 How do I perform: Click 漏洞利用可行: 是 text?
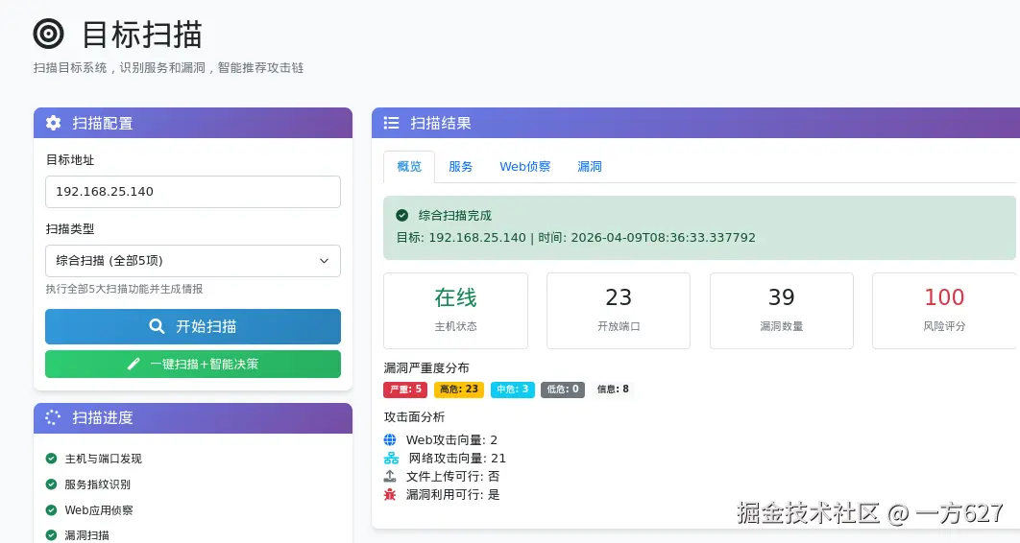[452, 494]
